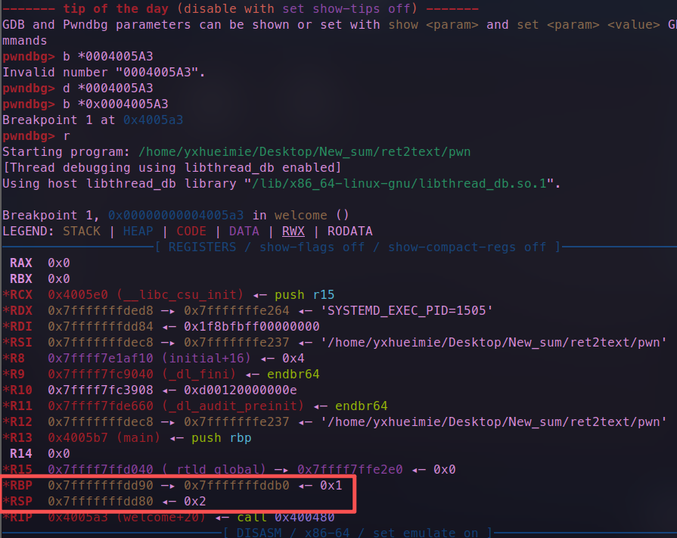Click the (main) symbol in the R13 row
The width and height of the screenshot is (677, 538).
[x=141, y=437]
